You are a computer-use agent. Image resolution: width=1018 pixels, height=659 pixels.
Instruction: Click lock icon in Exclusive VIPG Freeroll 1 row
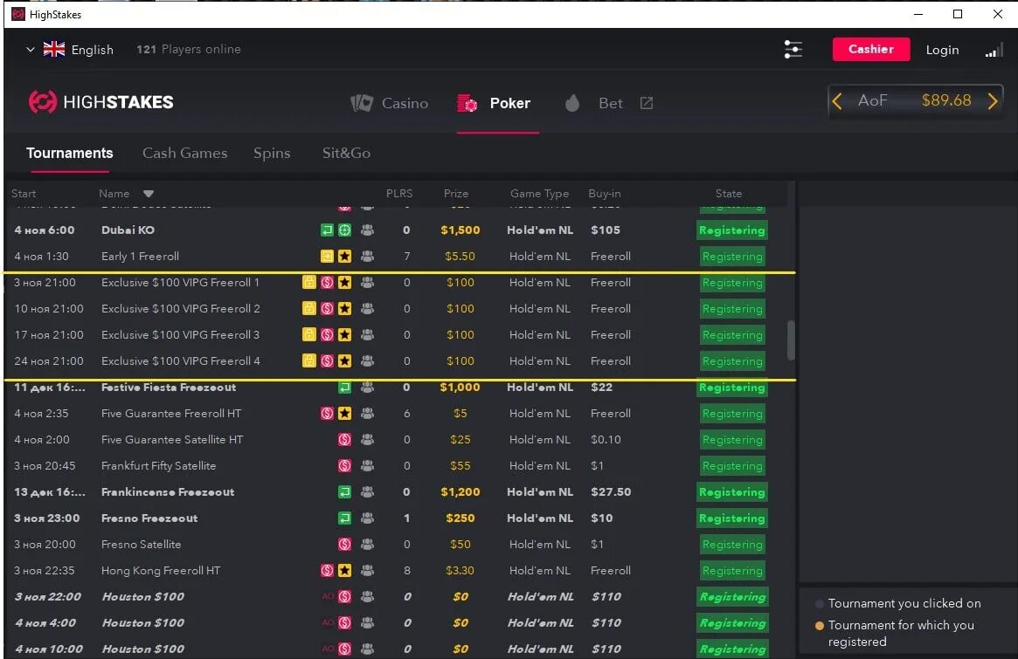pyautogui.click(x=309, y=282)
